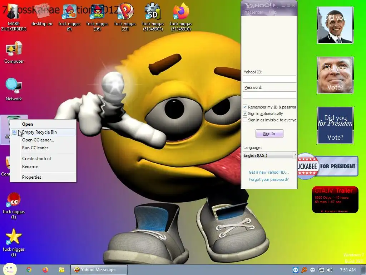Click the Yahoo smiley tray icon
This screenshot has height=275, width=366.
[x=313, y=270]
